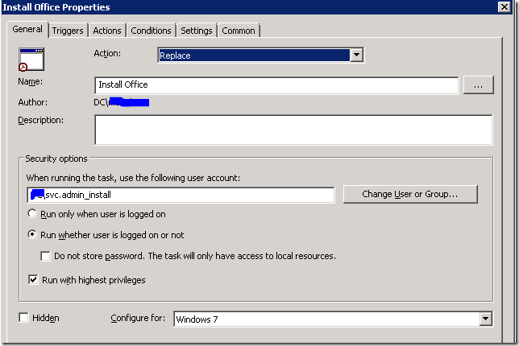Uncheck Run with highest privileges
This screenshot has width=519, height=346.
33,280
